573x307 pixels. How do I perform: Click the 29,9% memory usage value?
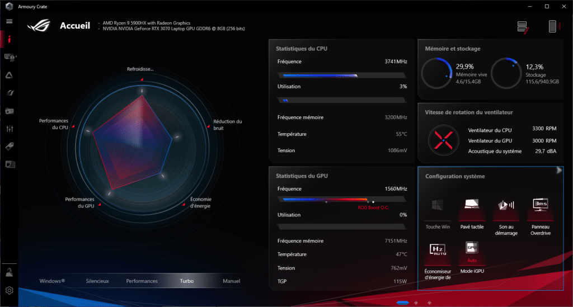(x=464, y=67)
